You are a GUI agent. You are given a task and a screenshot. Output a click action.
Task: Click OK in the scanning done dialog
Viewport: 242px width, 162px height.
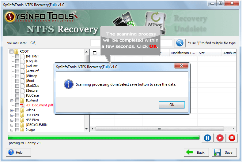point(172,105)
